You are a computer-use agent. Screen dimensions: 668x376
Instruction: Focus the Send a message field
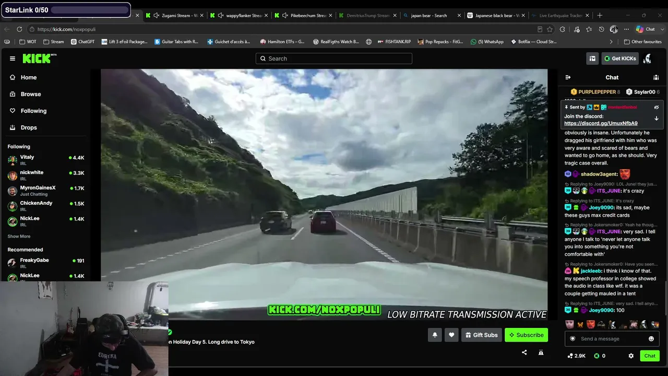click(612, 339)
